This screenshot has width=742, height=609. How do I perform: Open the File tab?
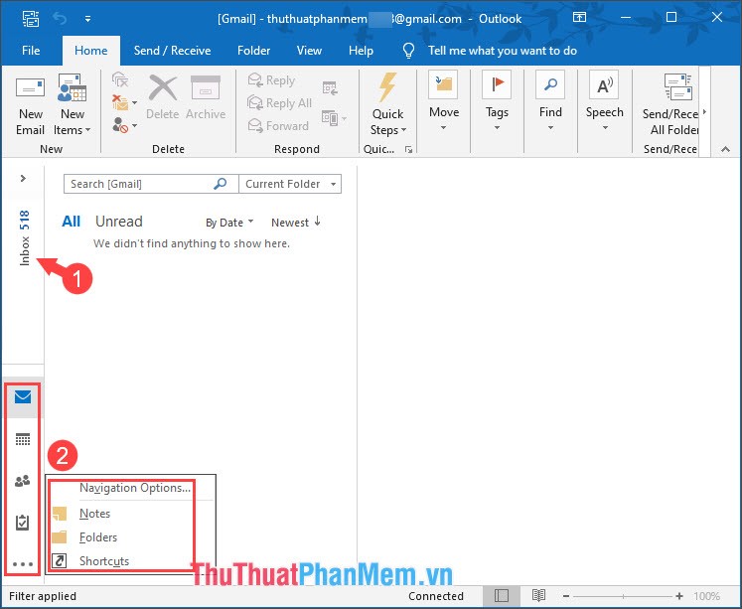(31, 51)
